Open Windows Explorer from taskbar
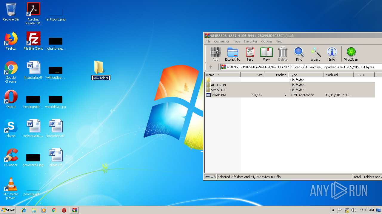 pyautogui.click(x=34, y=210)
